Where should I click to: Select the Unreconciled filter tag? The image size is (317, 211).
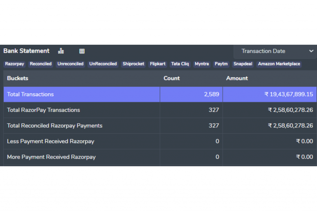70,64
